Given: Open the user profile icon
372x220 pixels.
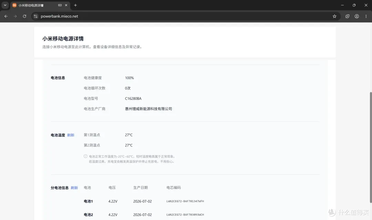Looking at the screenshot, I should coord(356,17).
